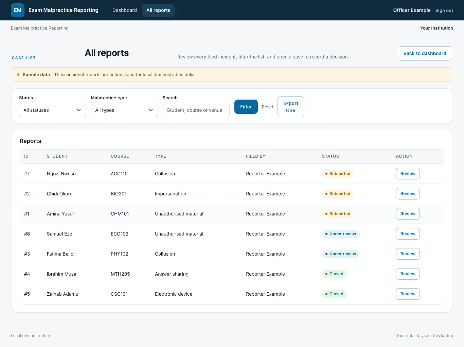
Task: Click student name Ngozi Nwosu
Action: 61,174
